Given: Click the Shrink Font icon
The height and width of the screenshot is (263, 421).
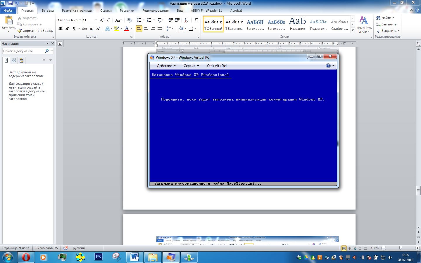Looking at the screenshot, I should 108,20.
